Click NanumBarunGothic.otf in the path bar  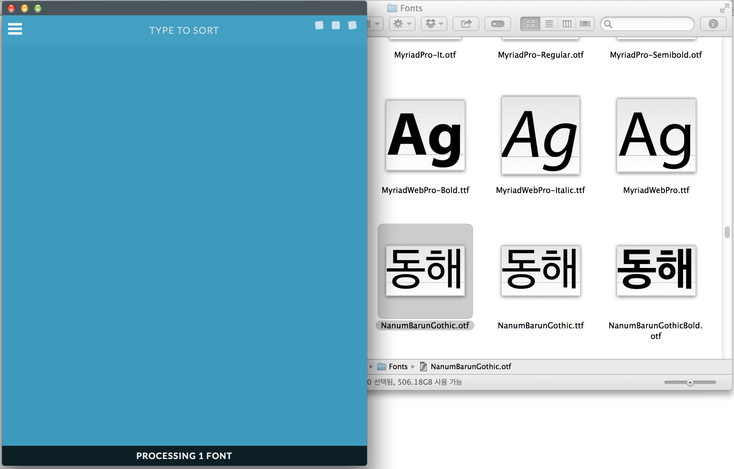pos(471,367)
